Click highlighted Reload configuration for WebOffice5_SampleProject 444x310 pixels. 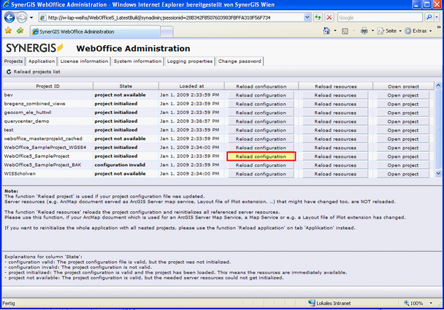[261, 156]
